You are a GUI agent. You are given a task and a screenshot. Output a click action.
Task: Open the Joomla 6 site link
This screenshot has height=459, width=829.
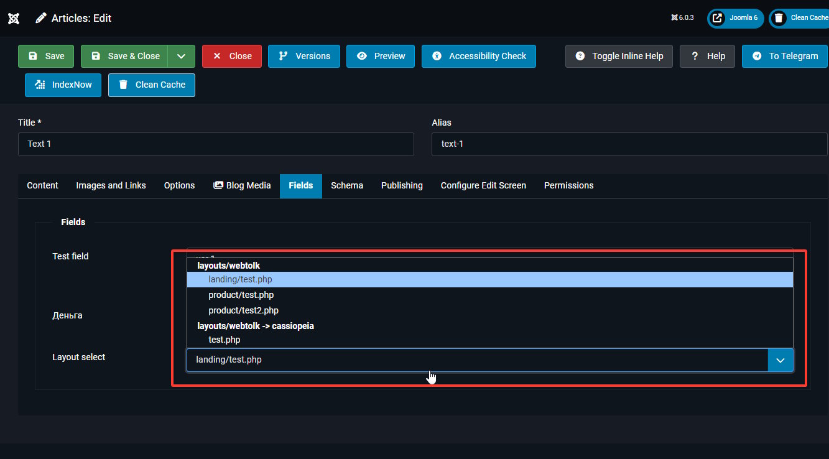pos(735,18)
